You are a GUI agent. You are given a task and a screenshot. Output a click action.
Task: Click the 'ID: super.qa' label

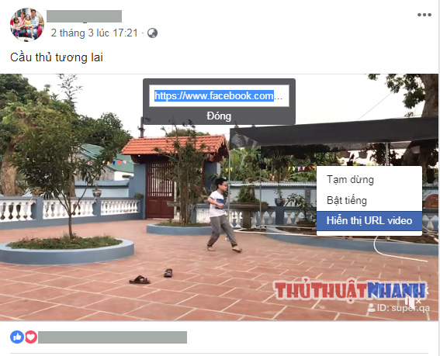tap(404, 308)
